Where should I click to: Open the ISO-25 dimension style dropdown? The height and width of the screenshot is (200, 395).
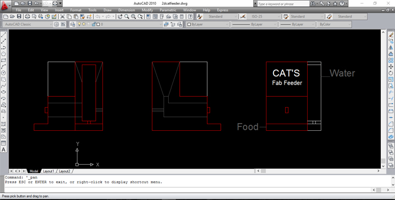tap(264, 16)
